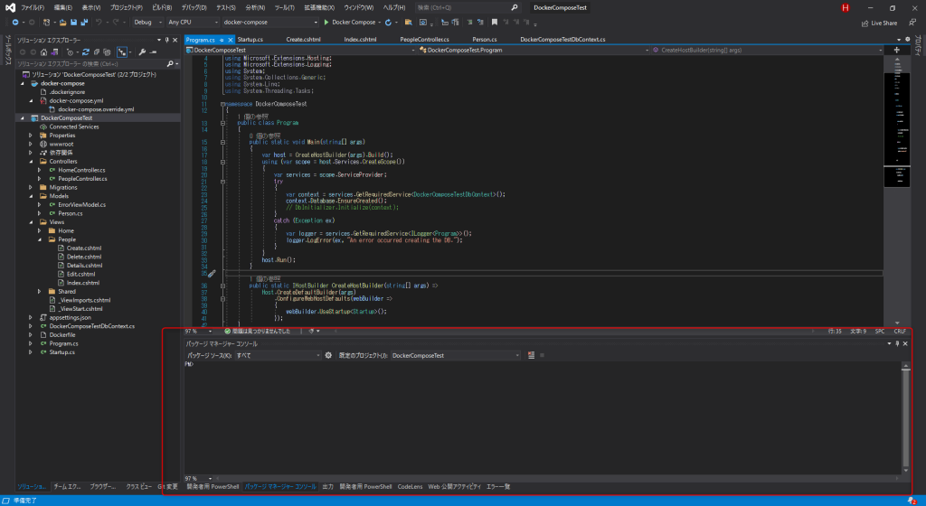Expand the Properties node
Viewport: 926px width, 506px height.
31,136
